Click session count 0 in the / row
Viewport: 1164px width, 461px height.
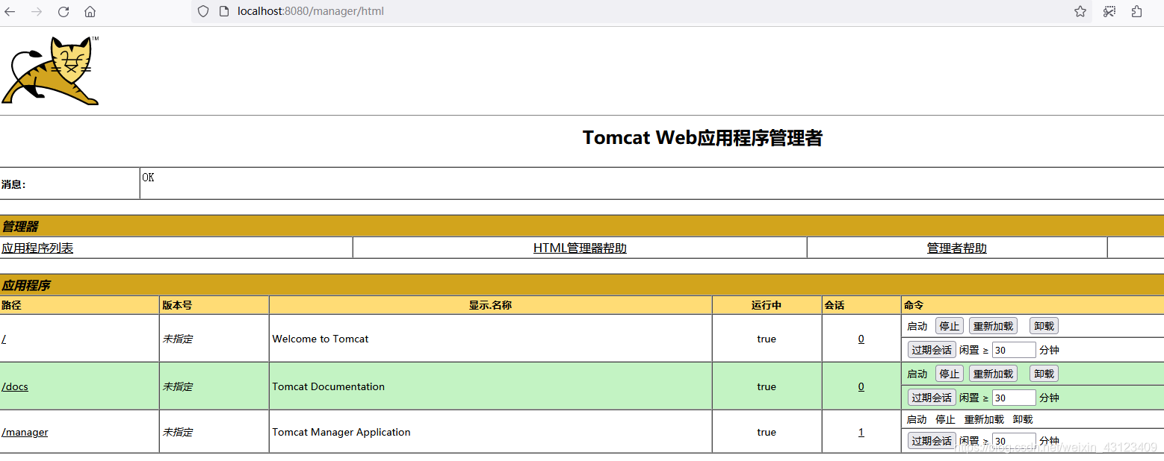point(861,339)
